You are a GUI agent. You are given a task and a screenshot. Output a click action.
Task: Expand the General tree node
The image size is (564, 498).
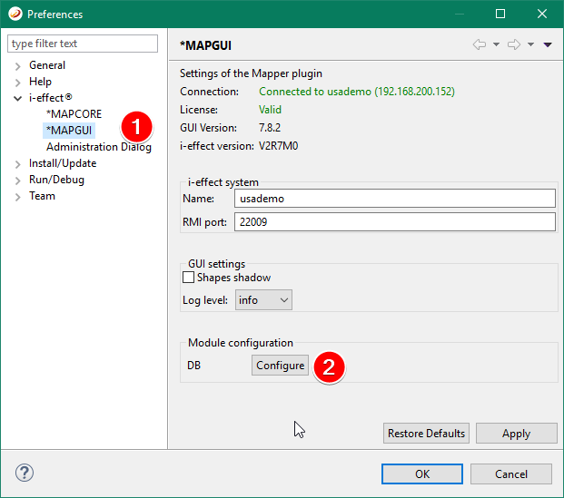[x=17, y=65]
